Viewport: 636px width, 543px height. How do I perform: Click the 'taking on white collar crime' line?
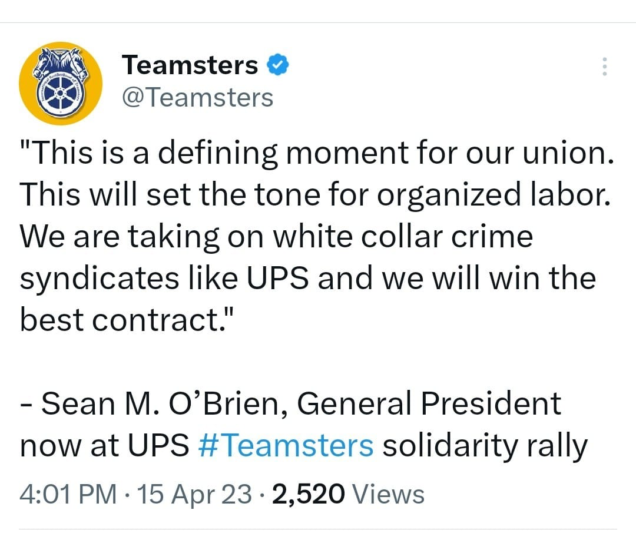276,237
